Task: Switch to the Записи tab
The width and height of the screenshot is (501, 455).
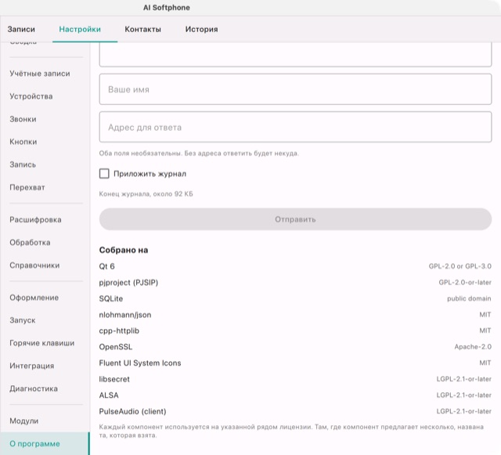Action: point(21,29)
